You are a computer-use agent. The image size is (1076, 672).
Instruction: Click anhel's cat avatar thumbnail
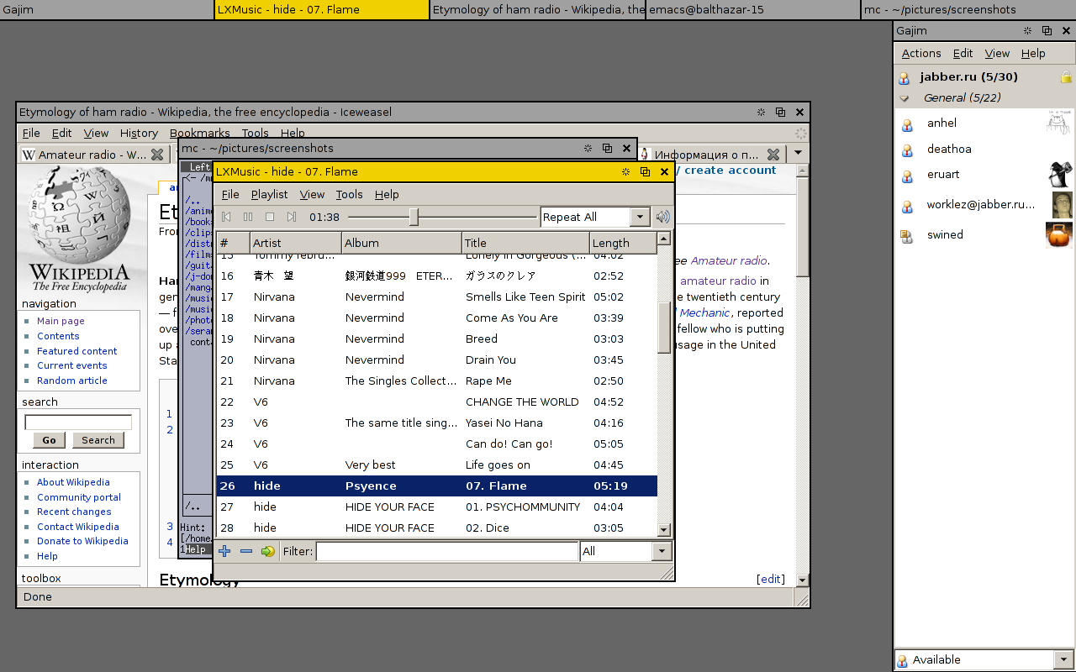coord(1059,123)
